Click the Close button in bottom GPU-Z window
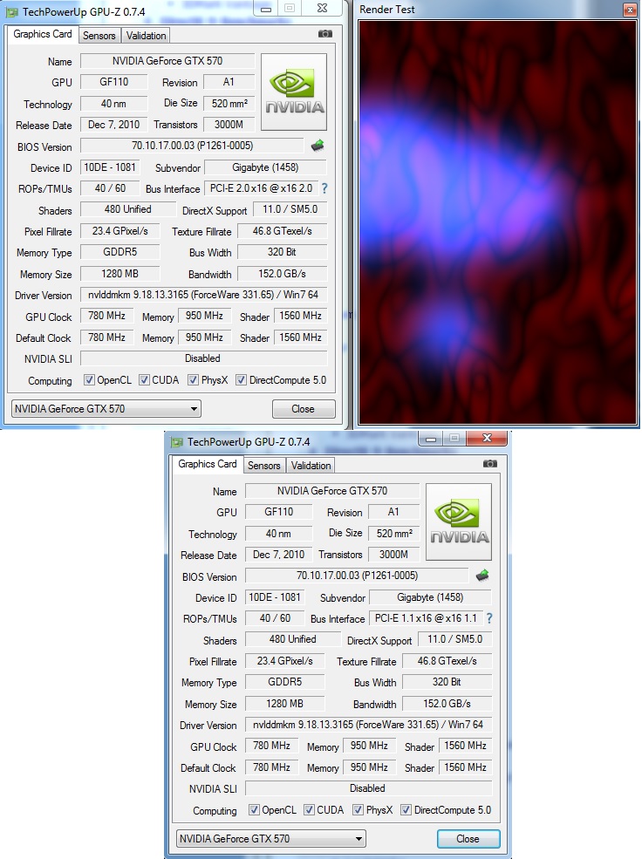This screenshot has height=859, width=642. click(468, 839)
